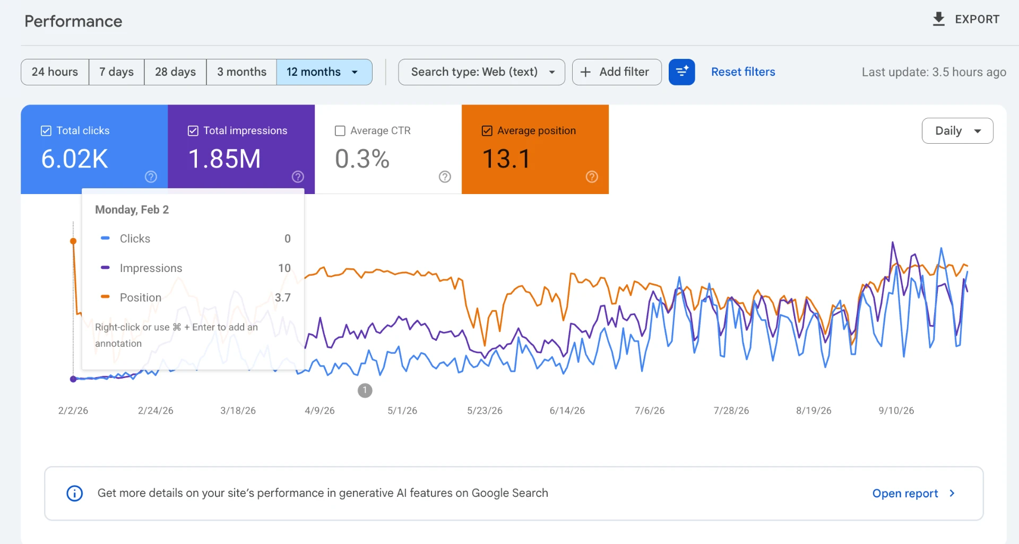Click the help icon on Total clicks card

click(x=151, y=177)
